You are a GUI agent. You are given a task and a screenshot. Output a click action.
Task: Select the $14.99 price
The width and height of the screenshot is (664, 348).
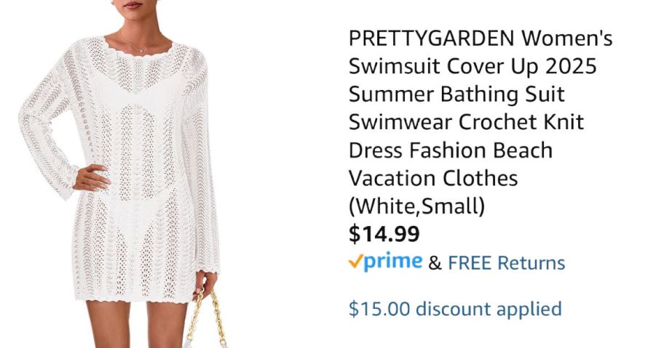pyautogui.click(x=384, y=234)
